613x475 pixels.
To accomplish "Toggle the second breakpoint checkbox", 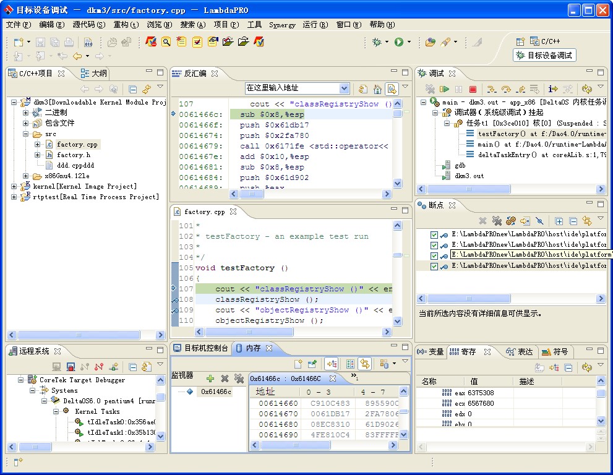I will pos(434,246).
